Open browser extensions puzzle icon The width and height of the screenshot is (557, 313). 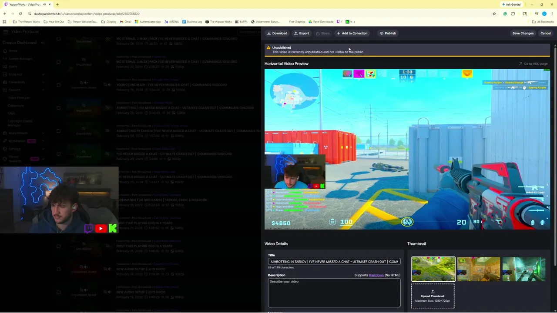click(513, 14)
